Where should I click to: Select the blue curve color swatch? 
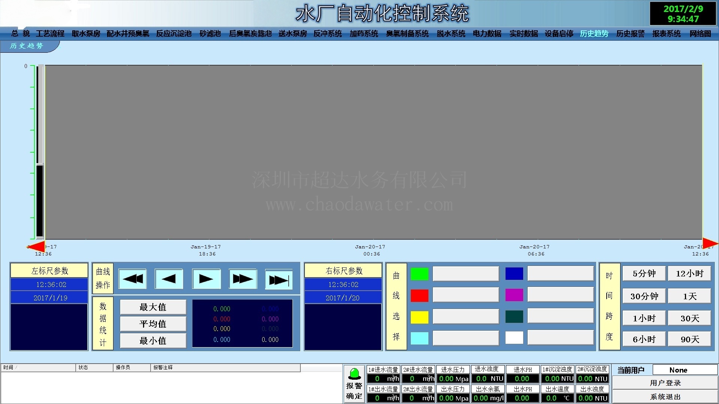(x=515, y=273)
